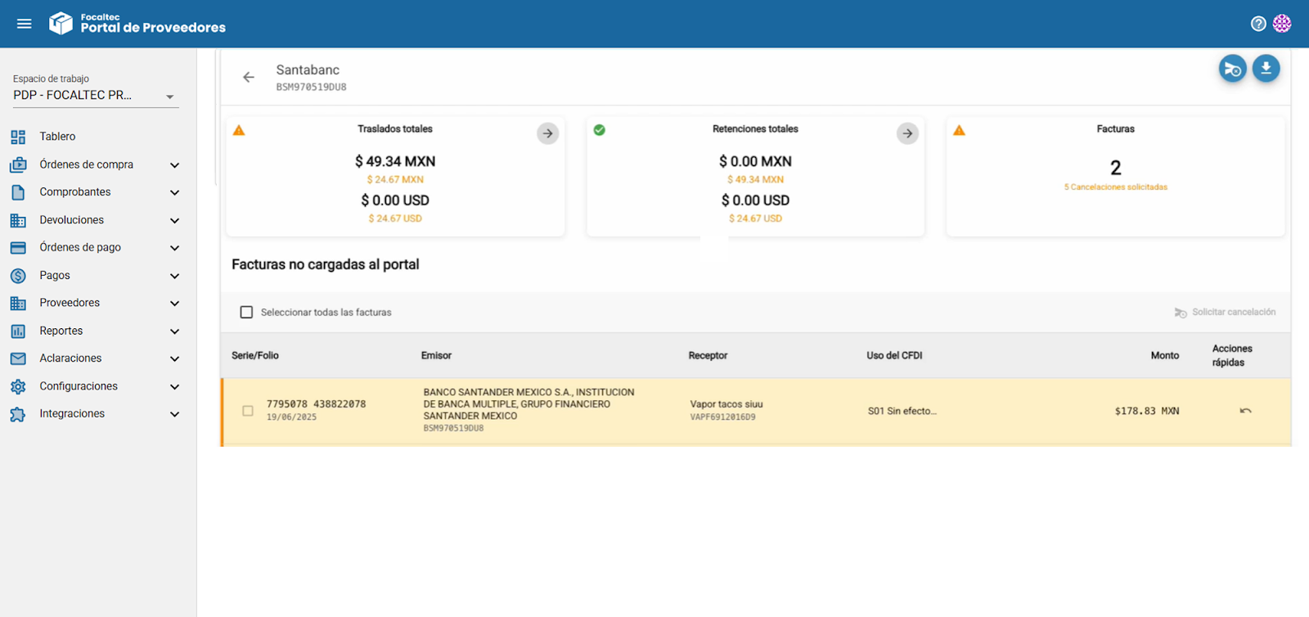The width and height of the screenshot is (1309, 617).
Task: Open Comprobantes menu item
Action: click(x=75, y=192)
